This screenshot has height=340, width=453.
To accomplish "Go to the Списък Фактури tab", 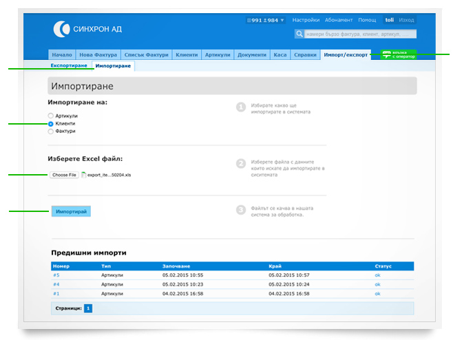I will click(147, 54).
